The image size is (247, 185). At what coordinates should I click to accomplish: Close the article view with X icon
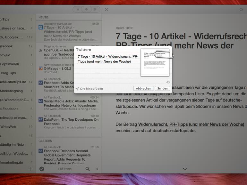point(107,9)
